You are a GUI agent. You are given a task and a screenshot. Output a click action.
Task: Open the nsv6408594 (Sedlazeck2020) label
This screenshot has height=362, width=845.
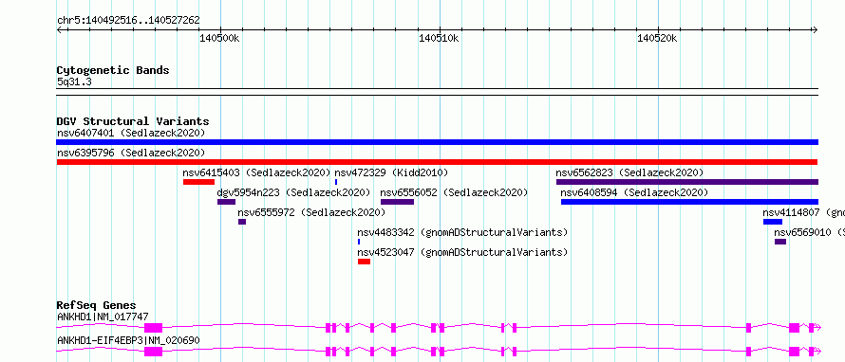[x=634, y=192]
